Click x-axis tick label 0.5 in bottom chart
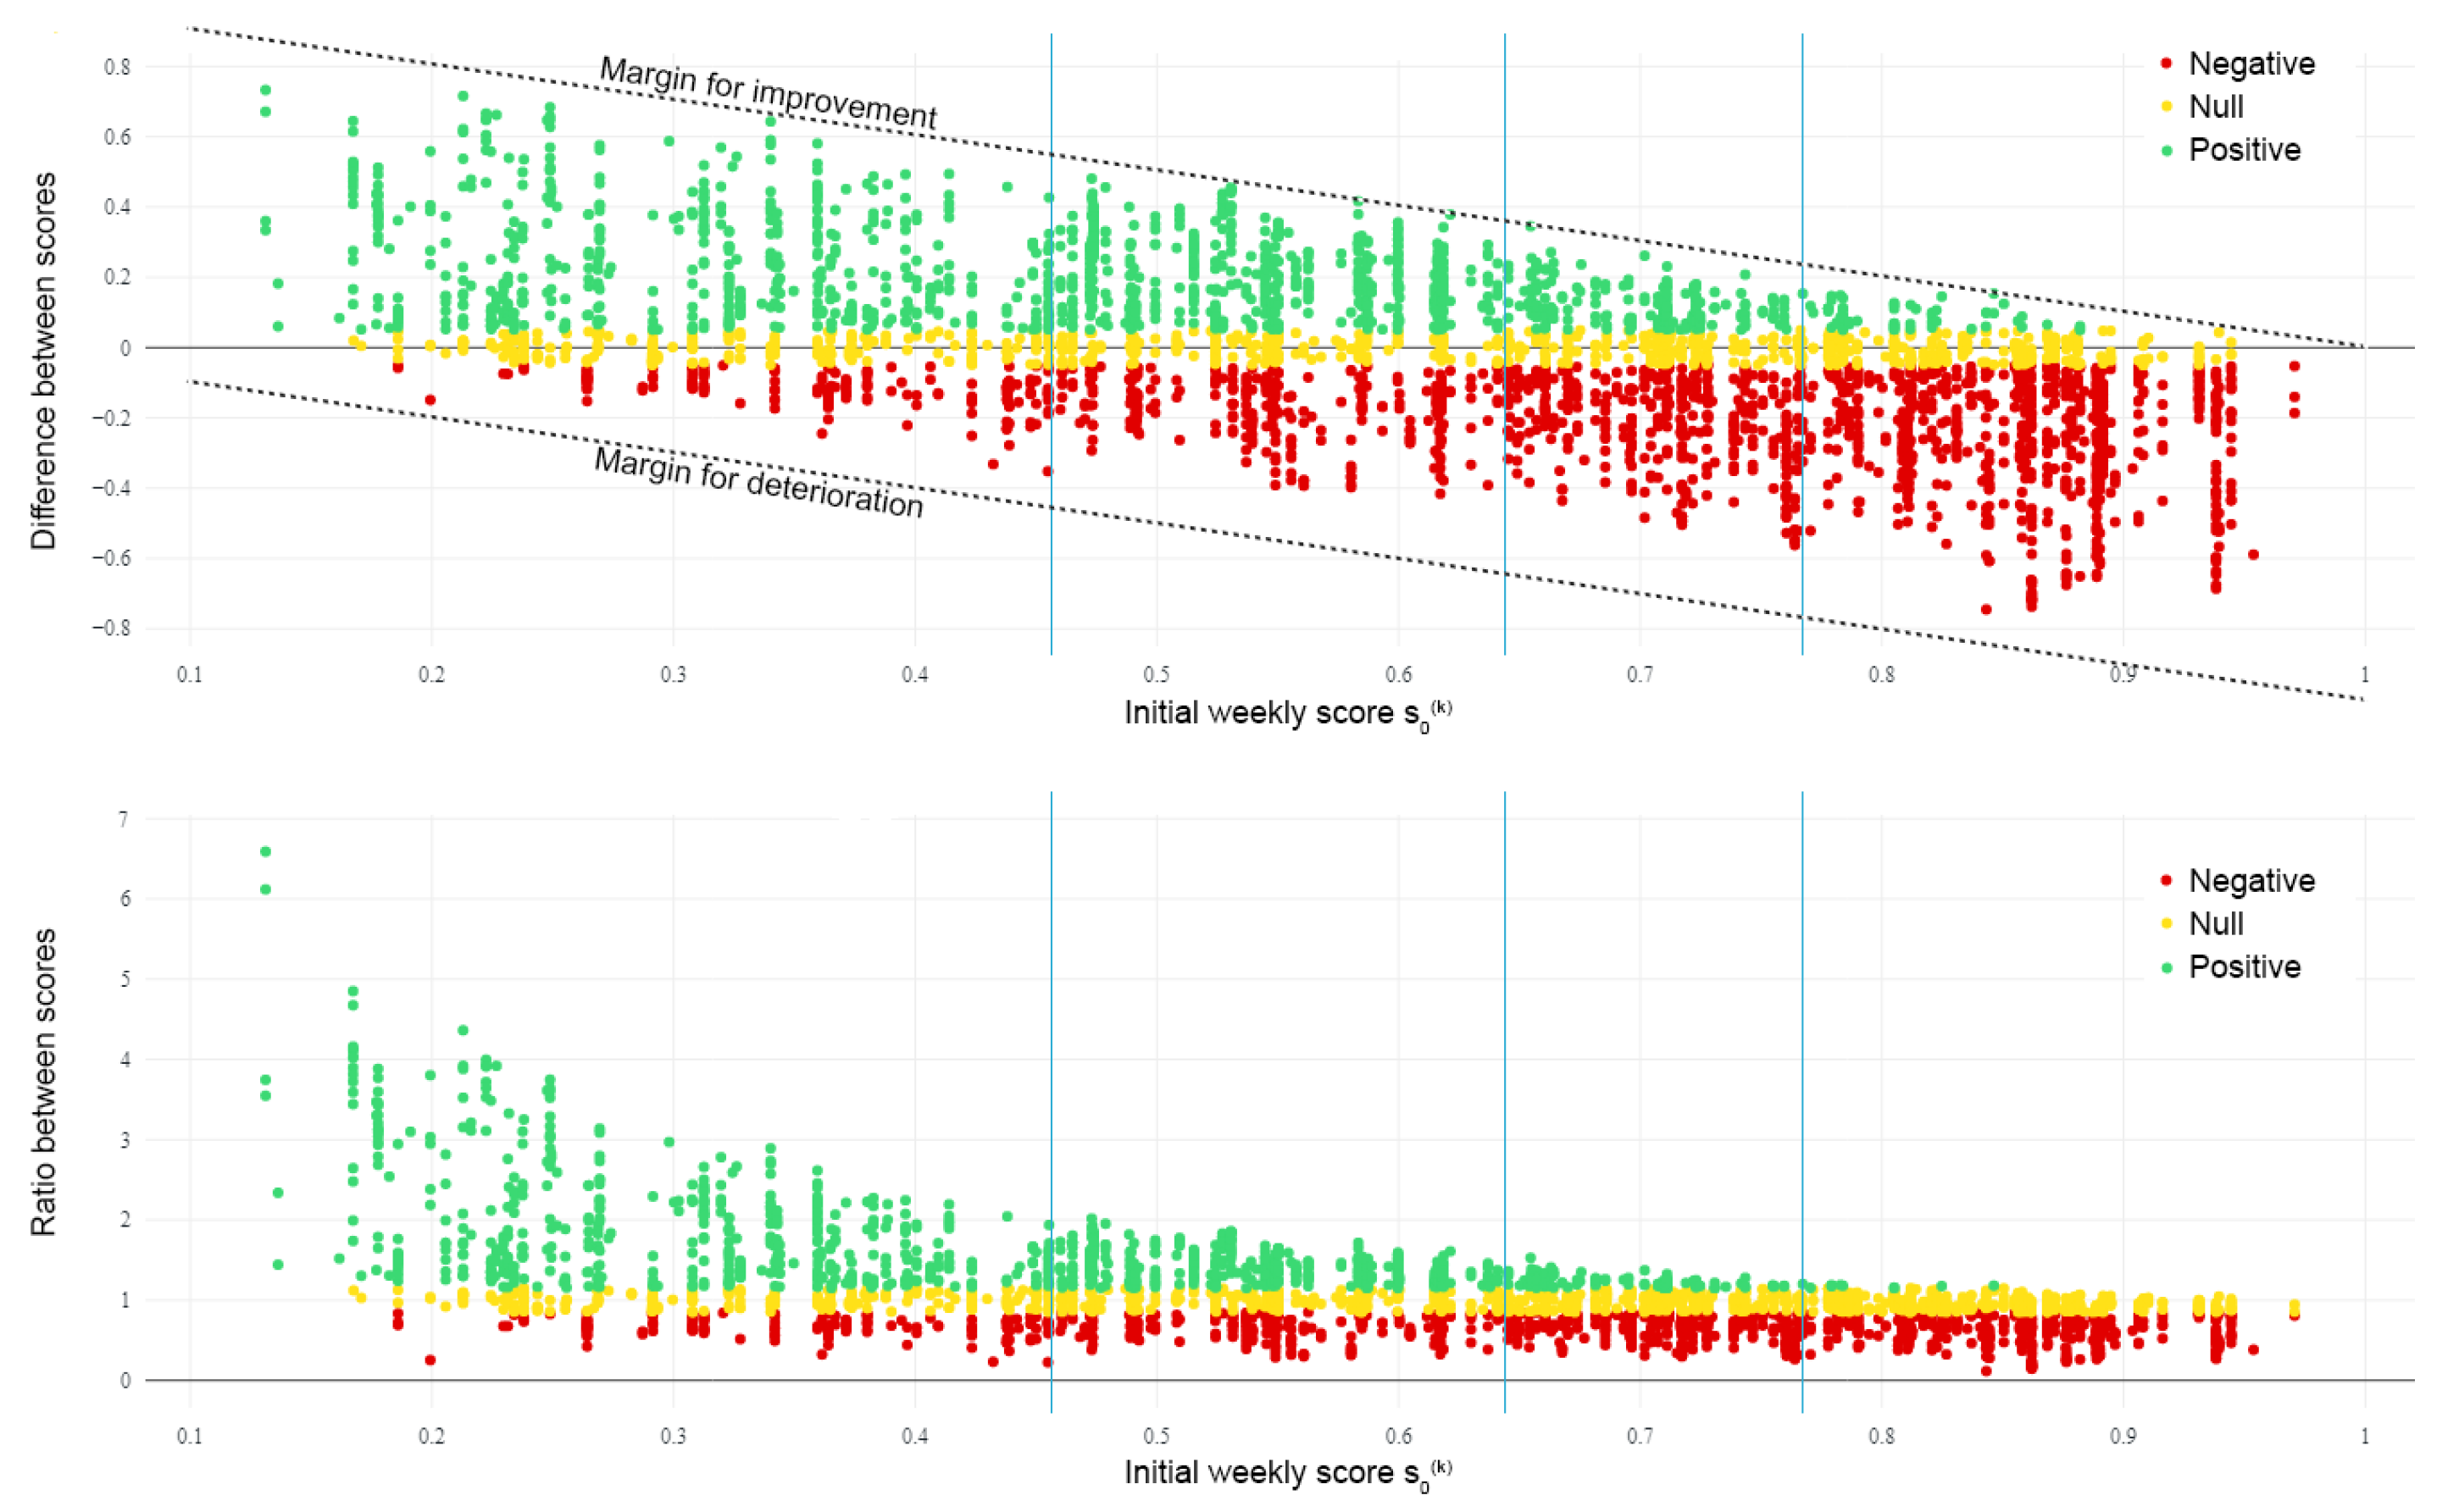2459x1512 pixels. click(x=1157, y=1436)
